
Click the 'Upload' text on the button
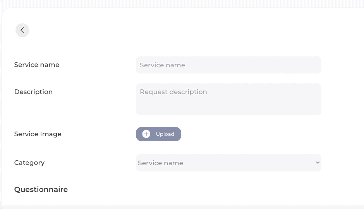[x=165, y=134]
